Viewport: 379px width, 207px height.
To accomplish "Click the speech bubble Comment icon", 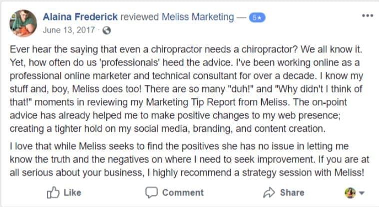I will 152,193.
